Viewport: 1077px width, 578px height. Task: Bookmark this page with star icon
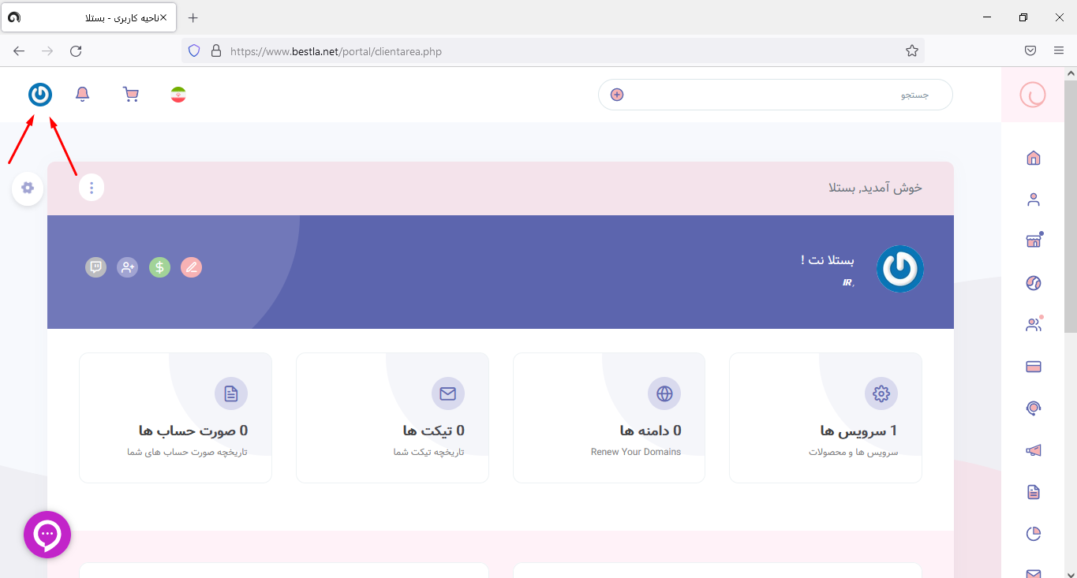pos(912,51)
